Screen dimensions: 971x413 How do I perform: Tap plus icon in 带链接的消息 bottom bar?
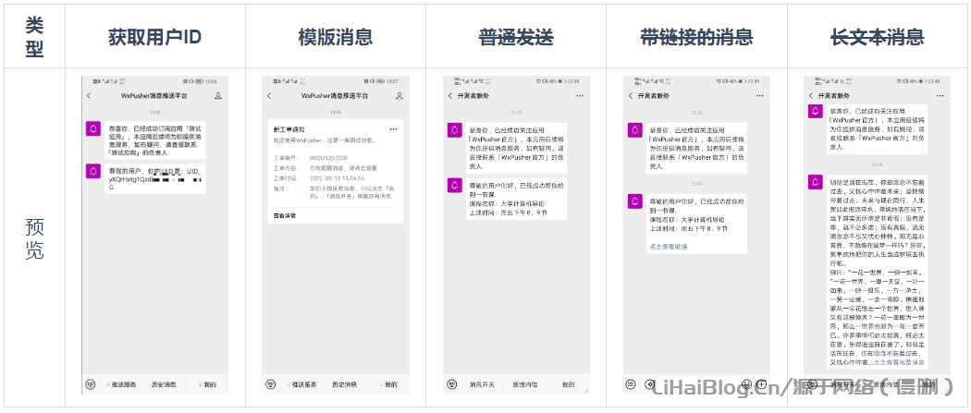pos(762,383)
